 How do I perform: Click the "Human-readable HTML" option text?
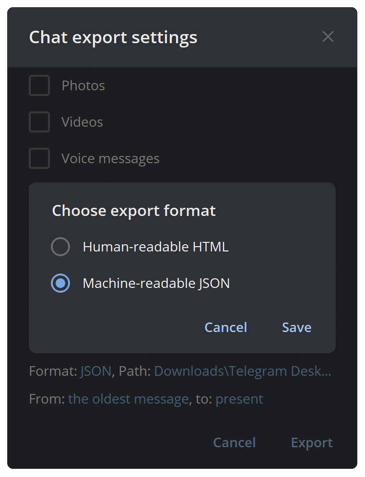[x=155, y=247]
